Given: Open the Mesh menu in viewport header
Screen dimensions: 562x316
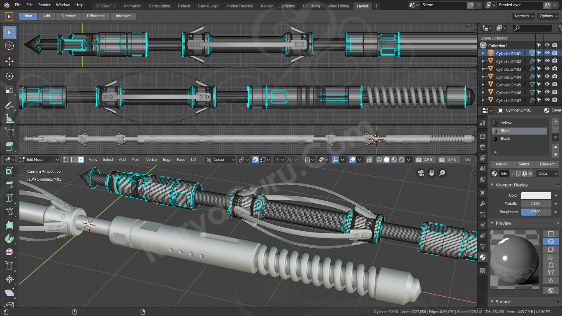Looking at the screenshot, I should point(136,160).
